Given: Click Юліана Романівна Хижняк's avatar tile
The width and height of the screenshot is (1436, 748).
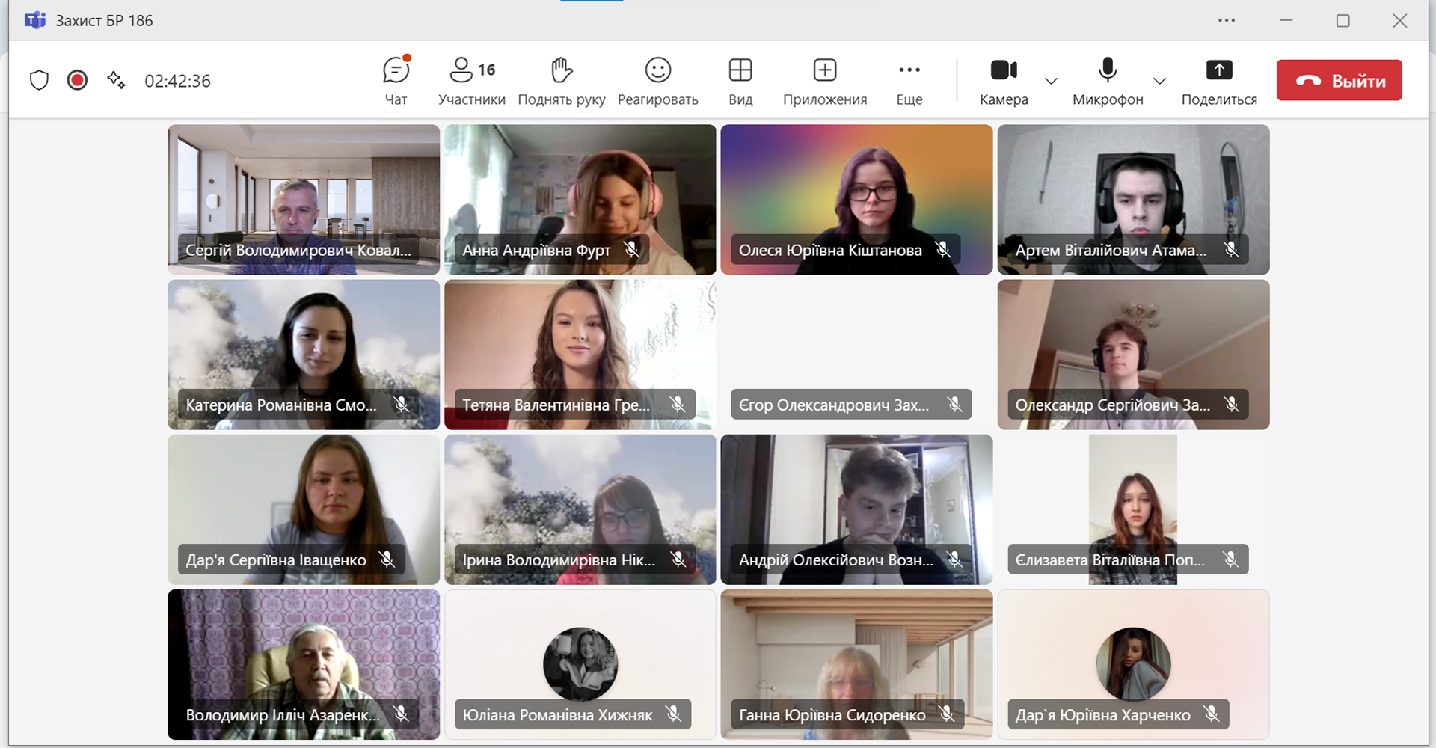Looking at the screenshot, I should 580,663.
